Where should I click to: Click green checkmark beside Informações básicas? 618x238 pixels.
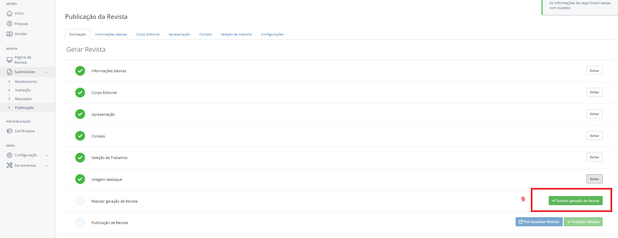point(80,71)
